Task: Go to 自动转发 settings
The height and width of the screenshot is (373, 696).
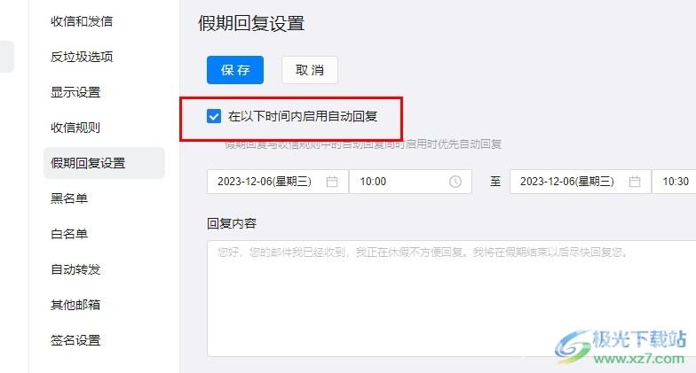Action: [75, 269]
